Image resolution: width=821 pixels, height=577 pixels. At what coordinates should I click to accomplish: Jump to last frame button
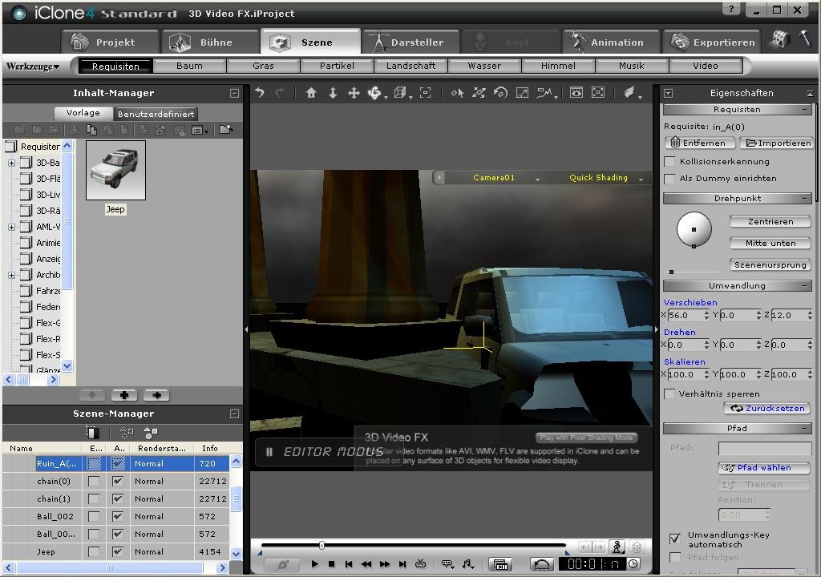click(402, 564)
